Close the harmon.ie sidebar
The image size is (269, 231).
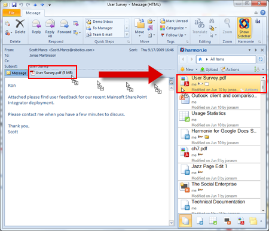point(262,50)
